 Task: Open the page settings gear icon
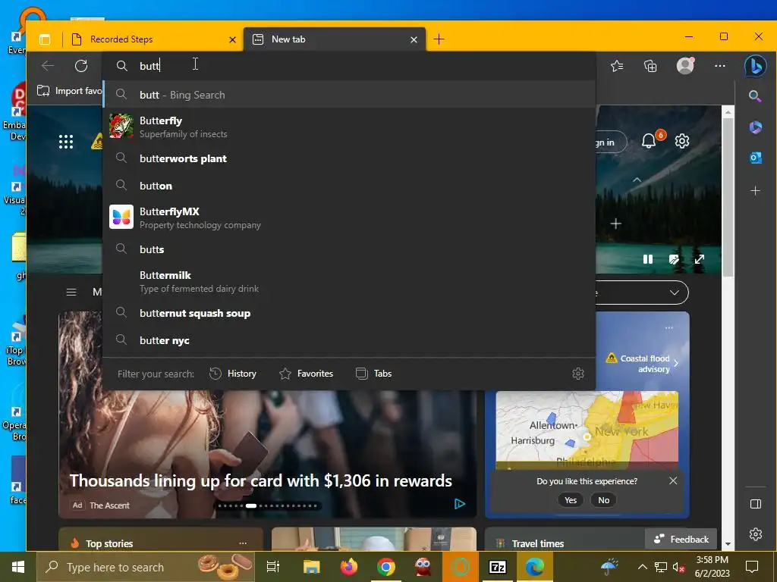point(682,141)
